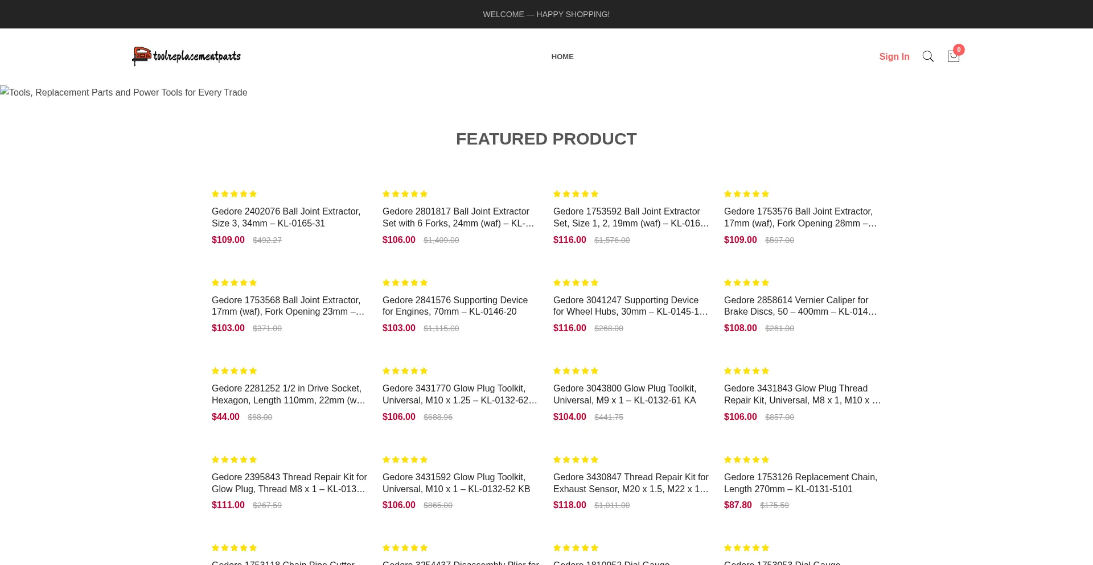The width and height of the screenshot is (1093, 565).
Task: Click the toolreplacementparts logo
Action: click(187, 56)
